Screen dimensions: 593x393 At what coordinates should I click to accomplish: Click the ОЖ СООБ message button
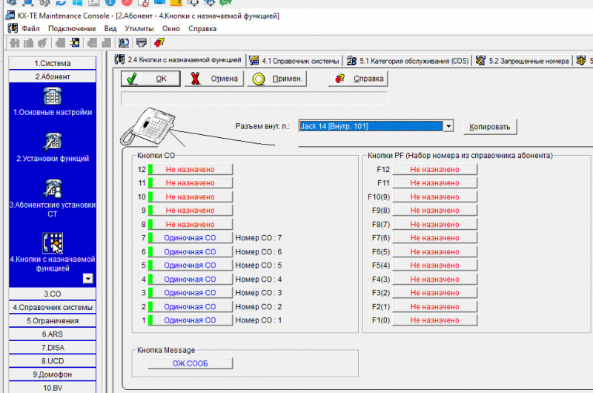[190, 363]
